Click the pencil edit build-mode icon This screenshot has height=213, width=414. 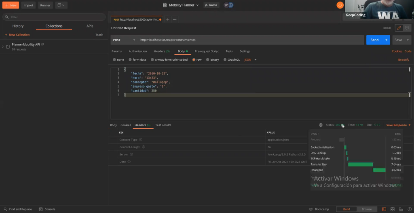[x=399, y=28]
